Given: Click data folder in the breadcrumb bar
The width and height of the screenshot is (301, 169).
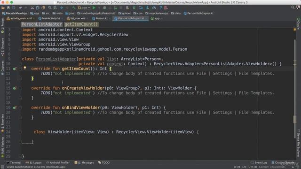Looking at the screenshot, I should coord(176,13).
